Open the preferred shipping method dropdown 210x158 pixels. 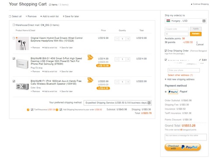coord(118,103)
